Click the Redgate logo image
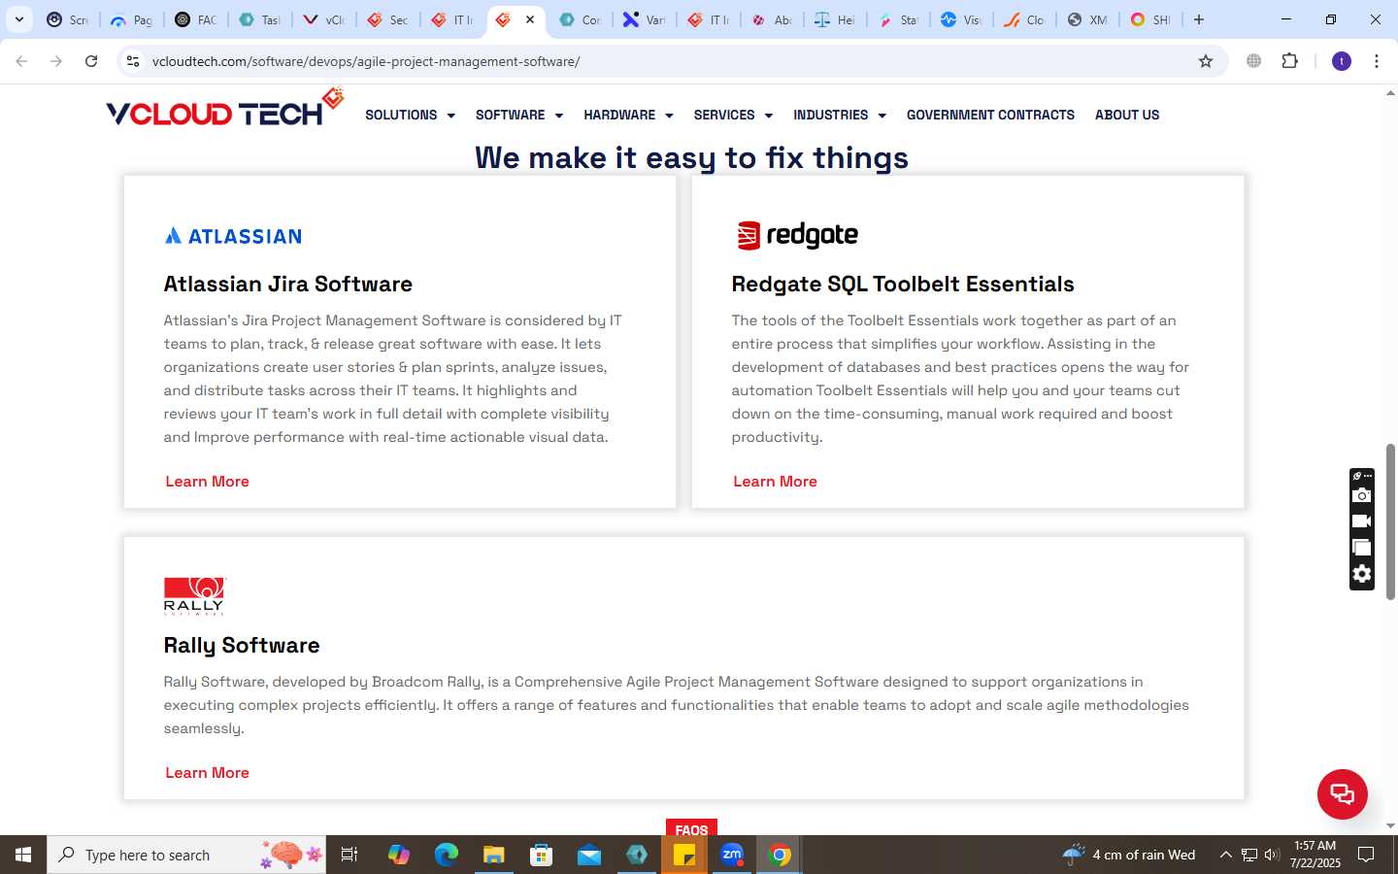 797,235
